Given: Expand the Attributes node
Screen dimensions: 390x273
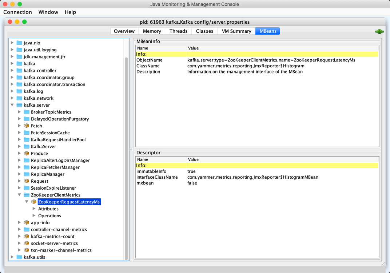Looking at the screenshot, I should (34, 209).
